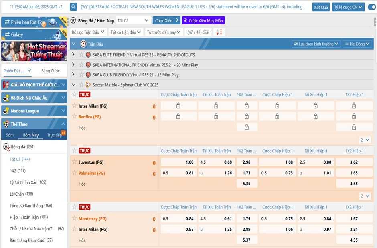Select Tỷ Số Chính Xác (109) filter
The width and height of the screenshot is (377, 248).
28,182
